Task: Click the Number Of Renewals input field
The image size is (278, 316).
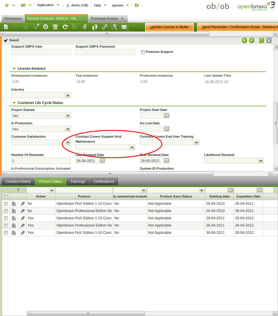Action: pyautogui.click(x=41, y=161)
